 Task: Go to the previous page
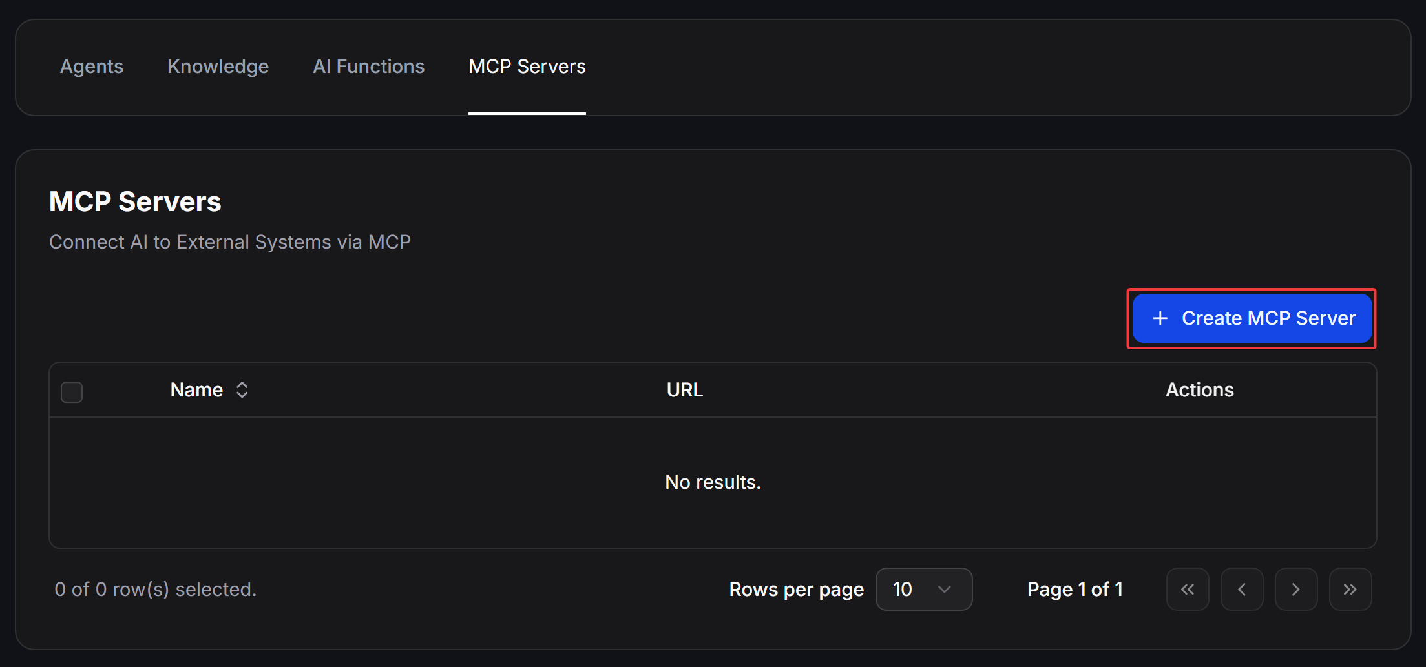(1242, 589)
